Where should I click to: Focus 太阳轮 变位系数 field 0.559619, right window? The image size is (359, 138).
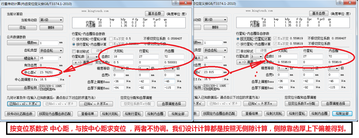(288, 62)
